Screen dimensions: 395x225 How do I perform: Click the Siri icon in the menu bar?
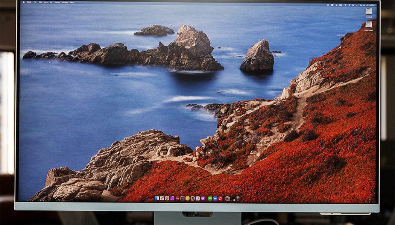(357, 4)
